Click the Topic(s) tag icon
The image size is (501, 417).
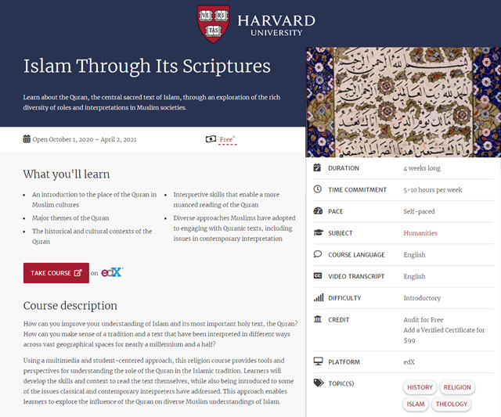318,383
